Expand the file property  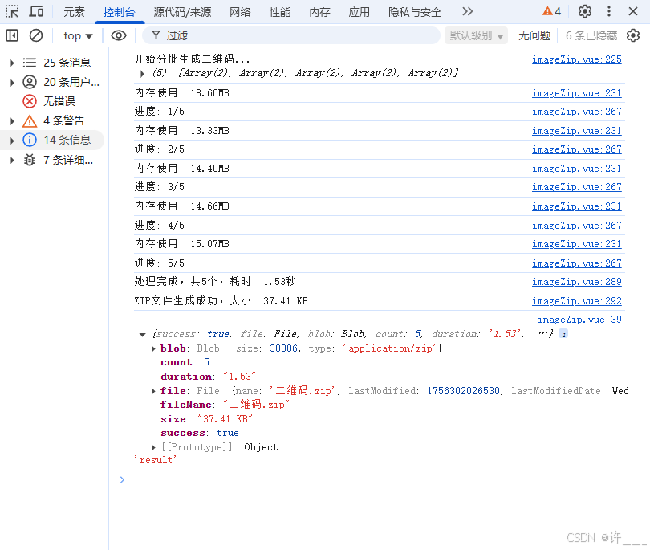click(153, 391)
